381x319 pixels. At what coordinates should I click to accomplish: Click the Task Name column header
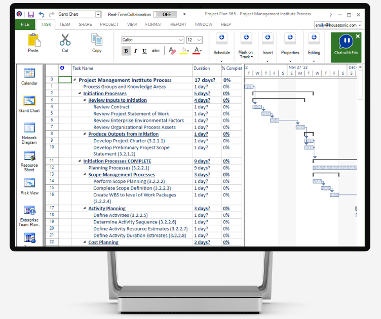point(132,70)
